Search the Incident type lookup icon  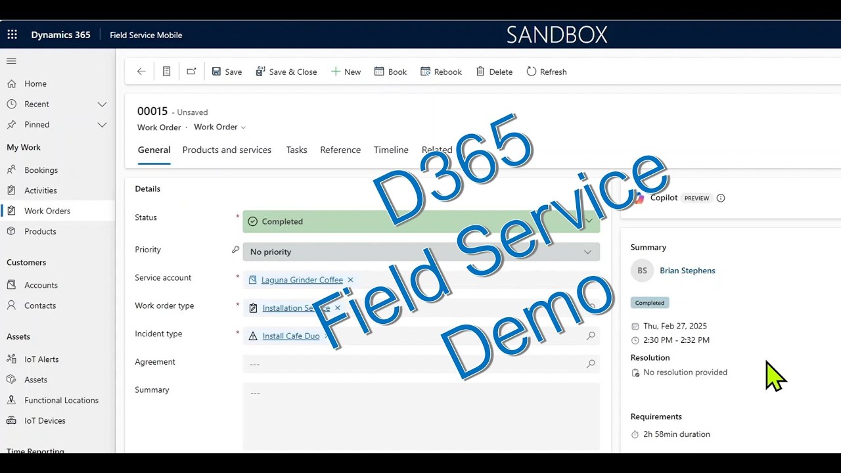click(x=591, y=336)
